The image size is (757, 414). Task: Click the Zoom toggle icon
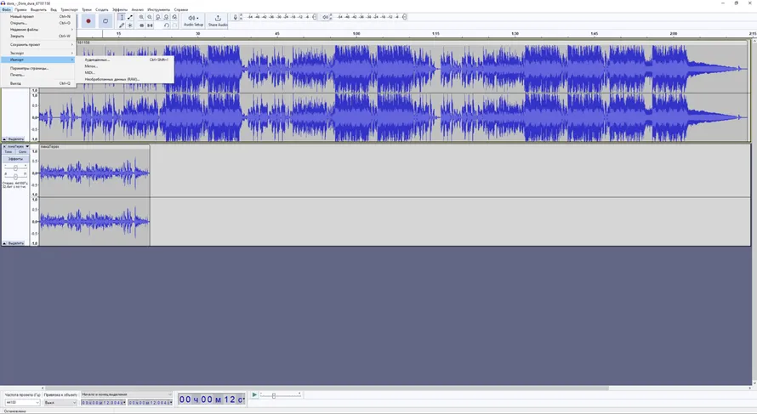click(x=174, y=17)
